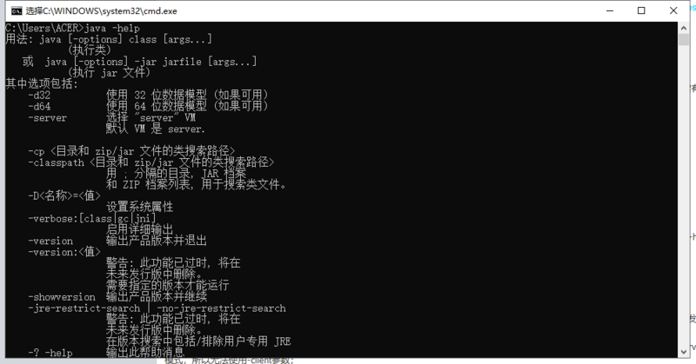Click the -server option text
The height and width of the screenshot is (364, 696).
48,118
